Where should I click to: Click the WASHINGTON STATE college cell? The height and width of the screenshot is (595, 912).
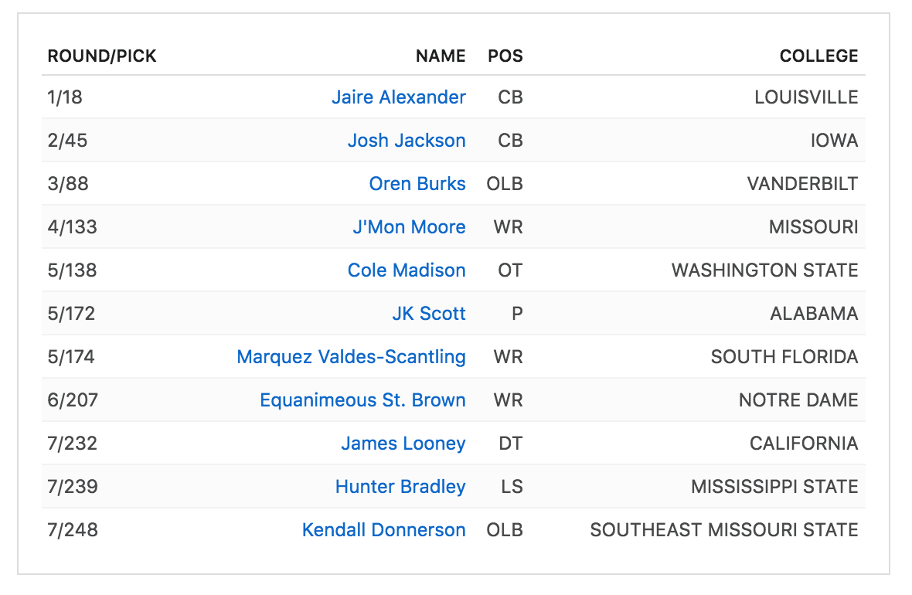click(x=764, y=270)
